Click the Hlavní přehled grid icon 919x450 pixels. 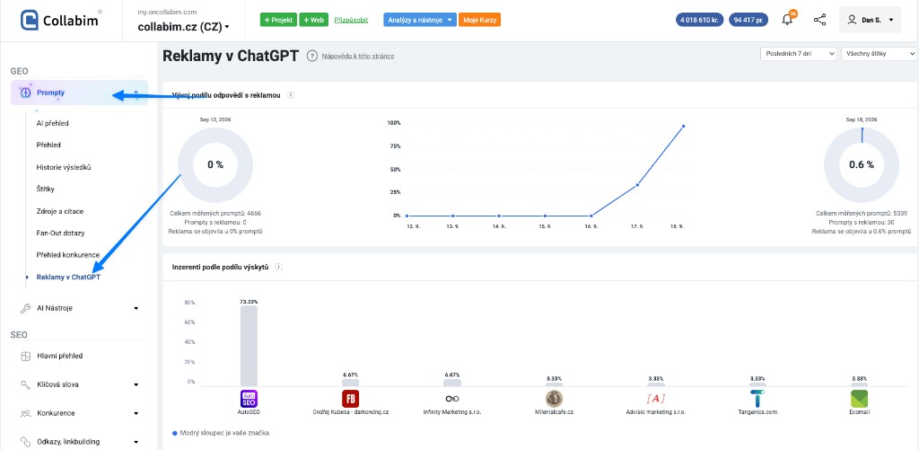click(x=25, y=356)
